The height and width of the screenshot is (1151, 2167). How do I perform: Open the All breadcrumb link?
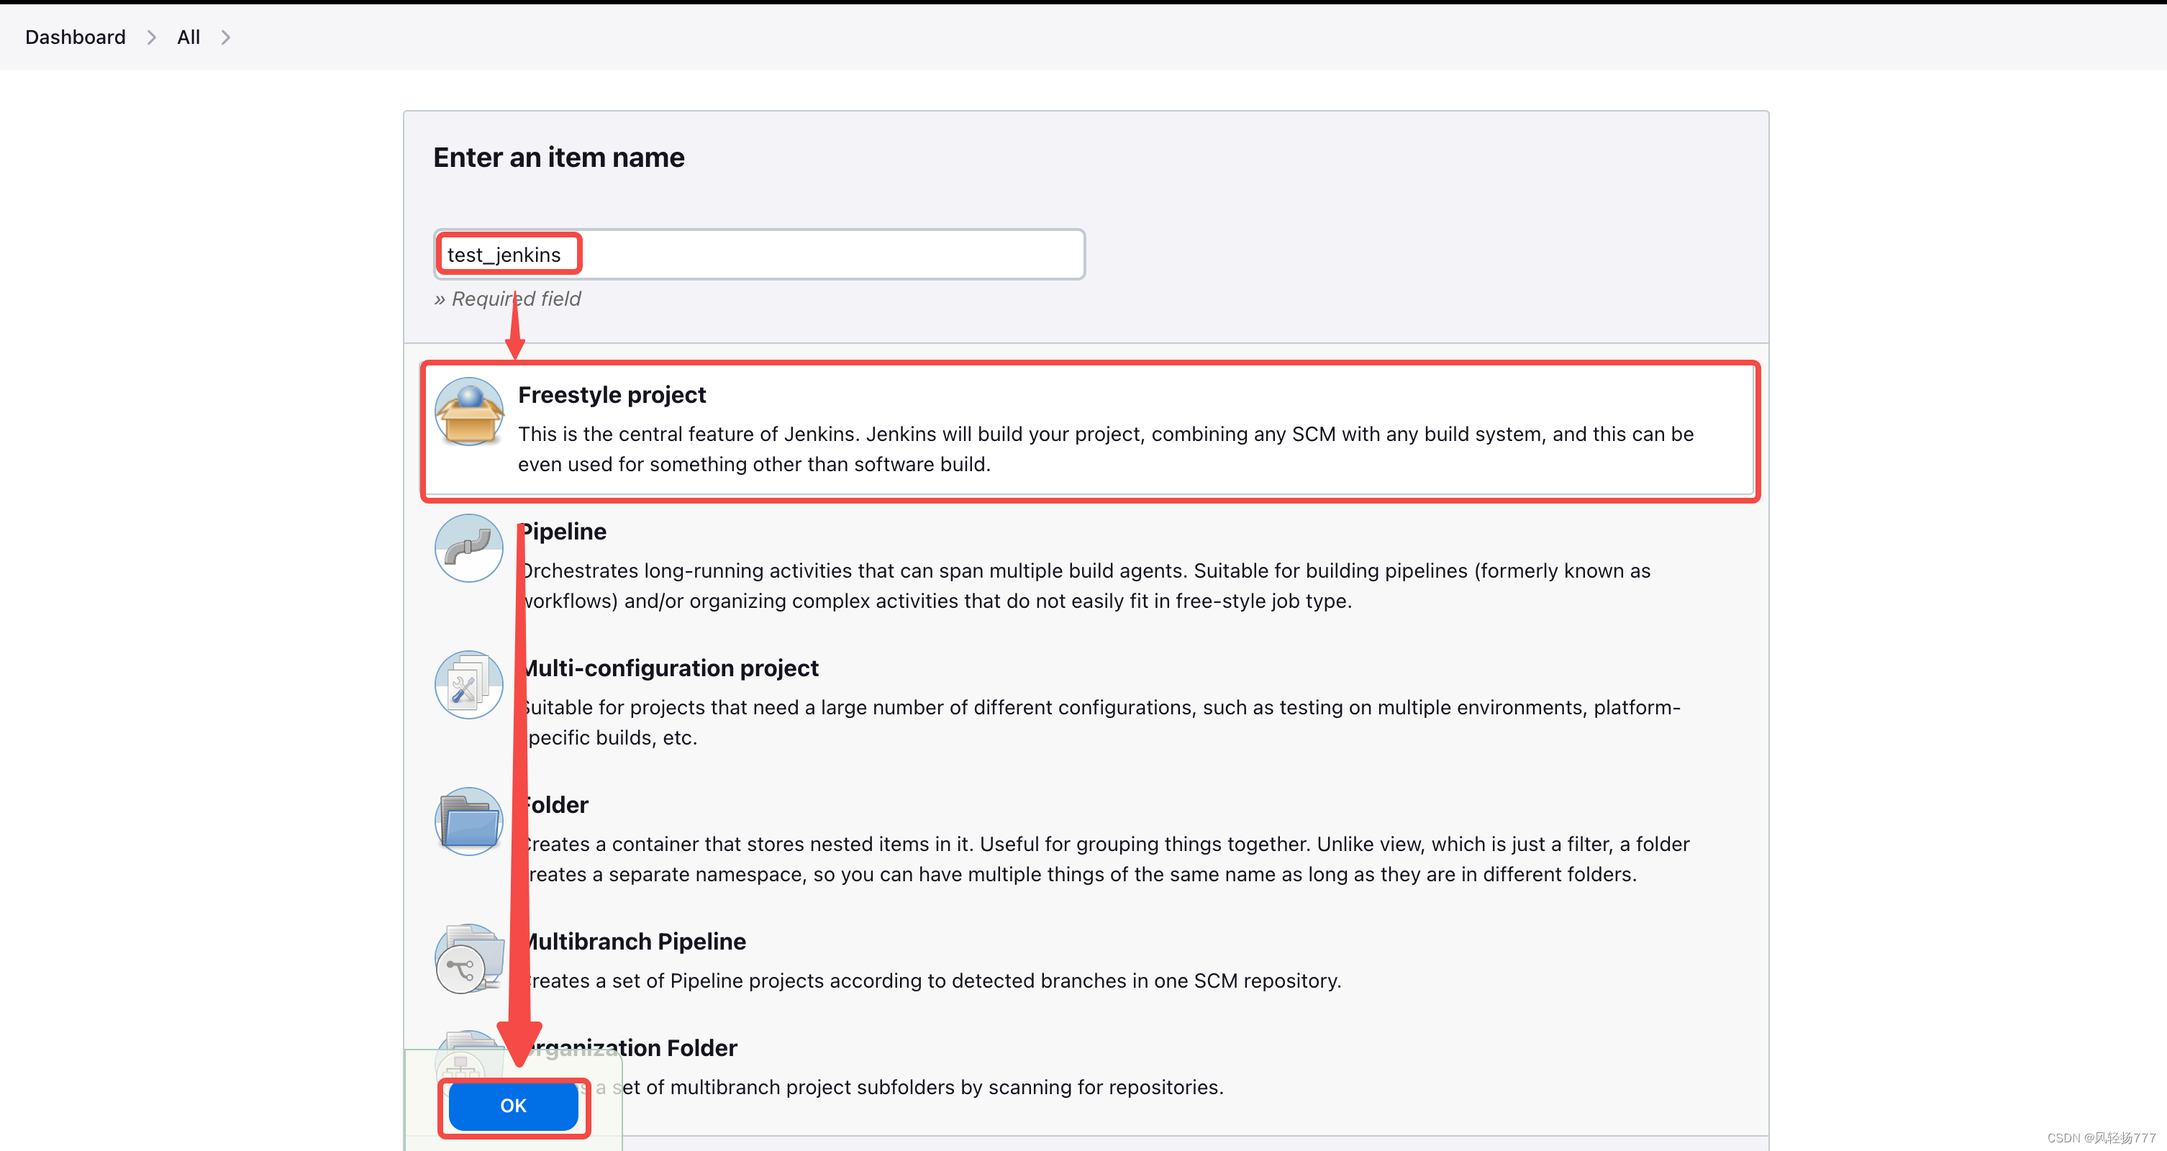click(188, 37)
